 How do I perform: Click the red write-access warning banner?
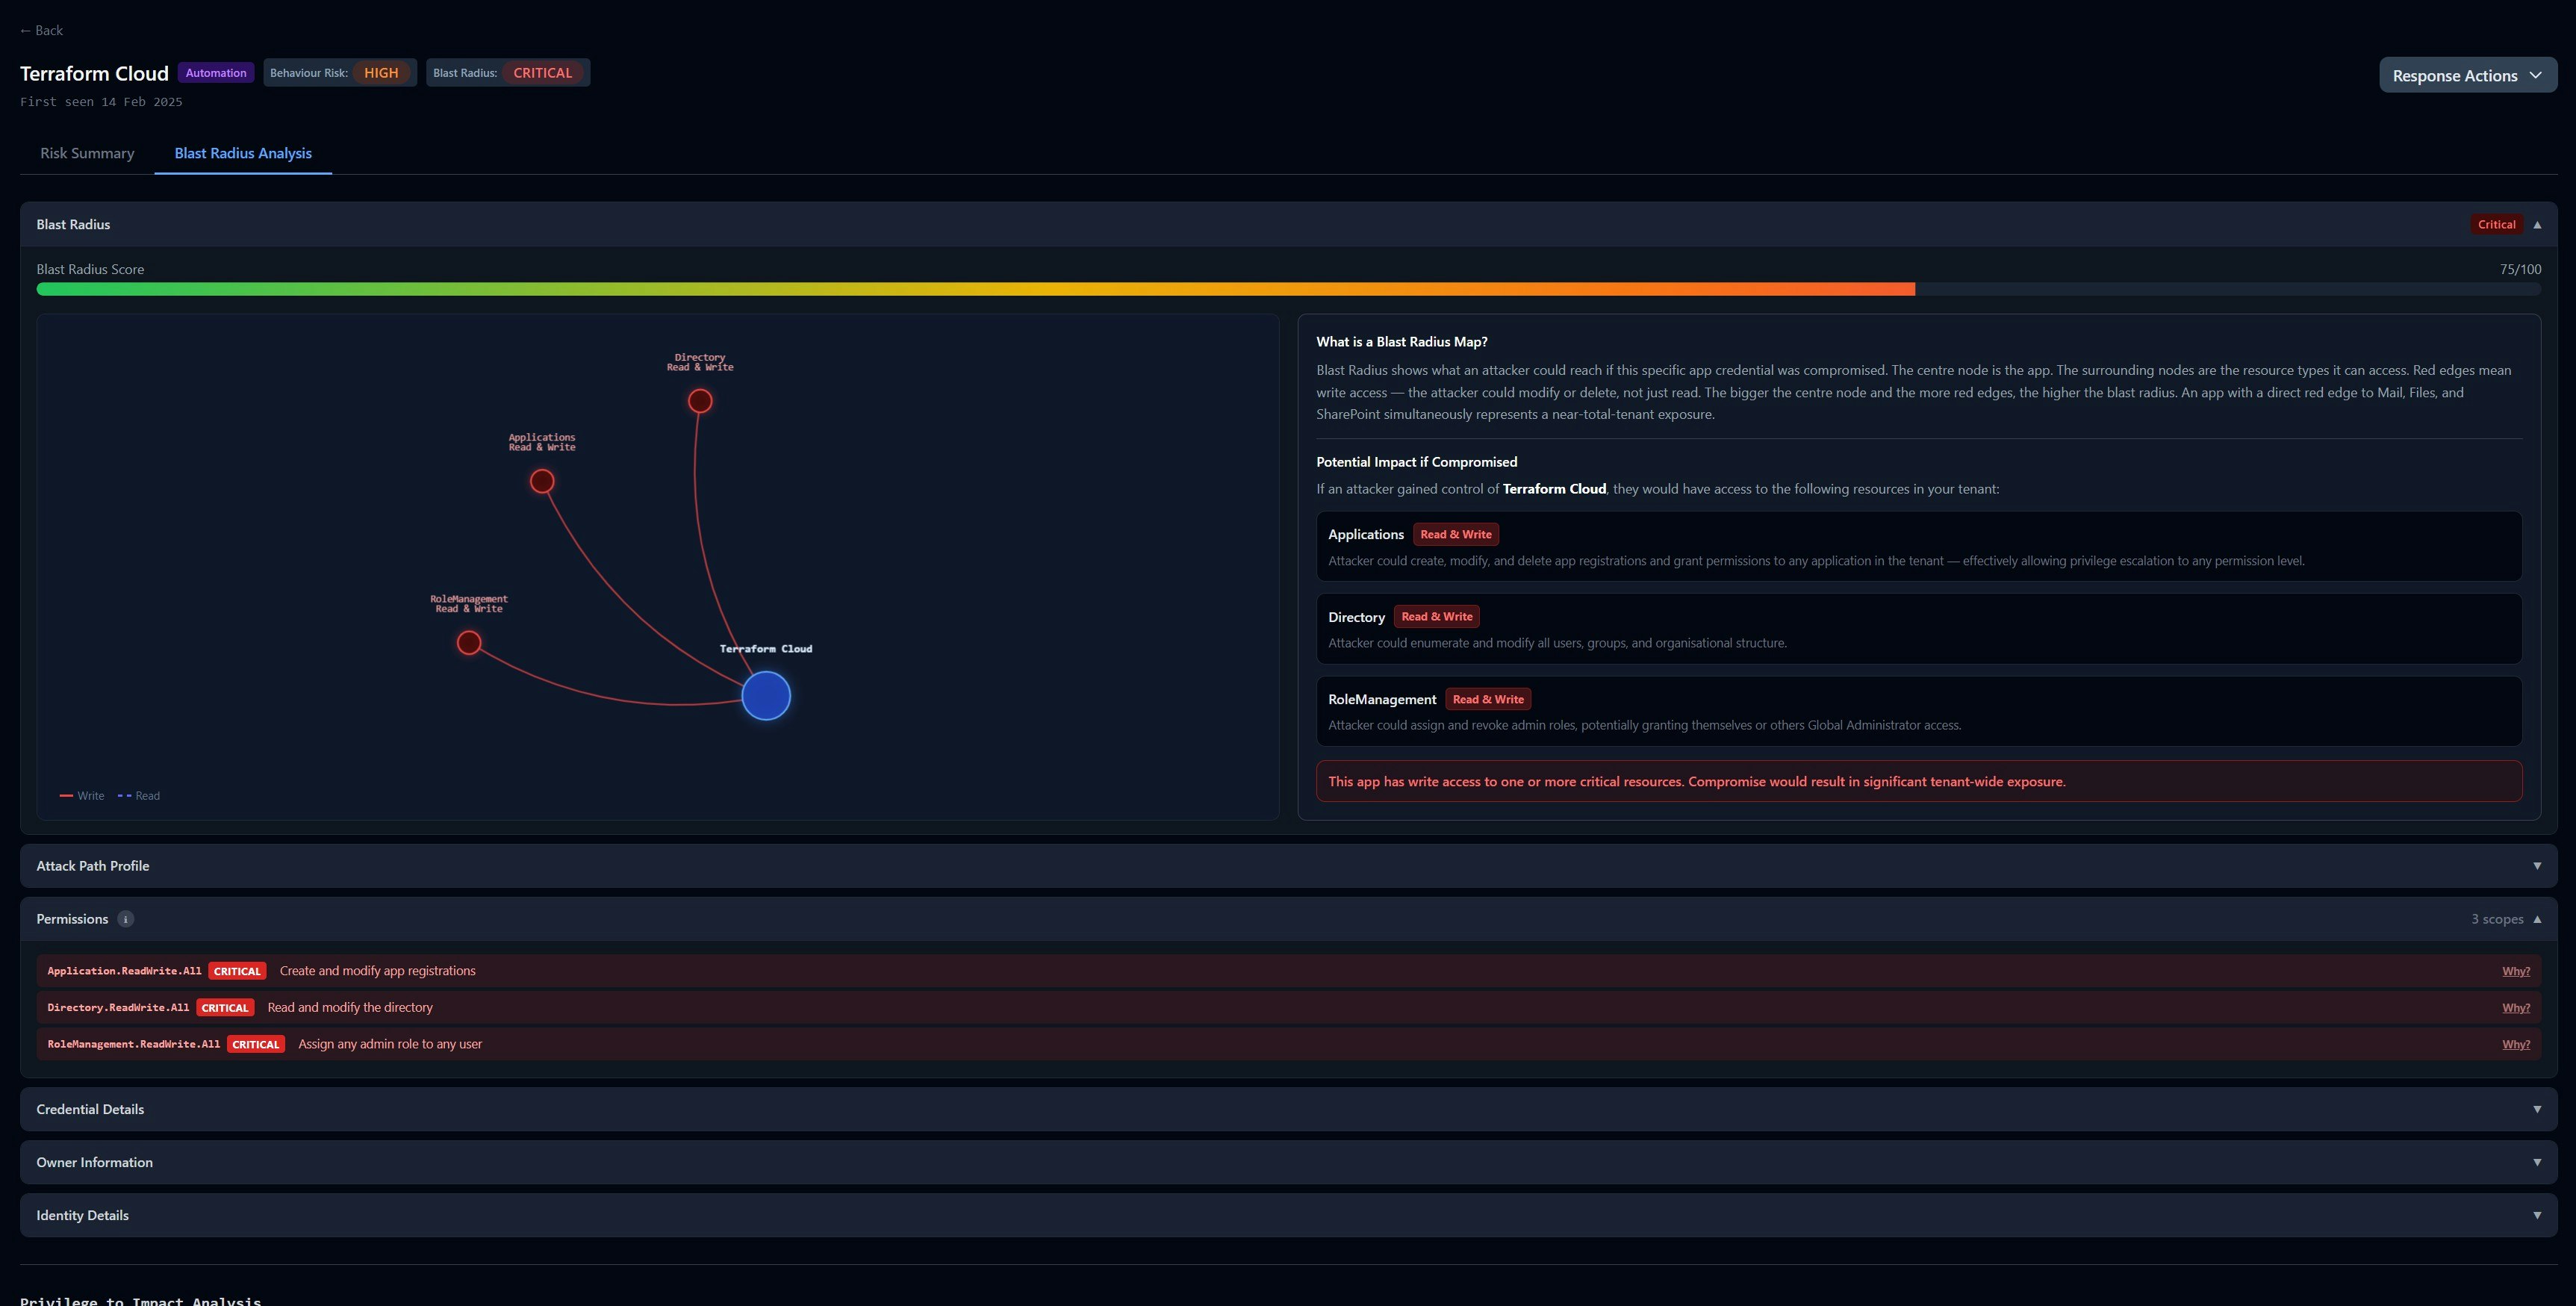(1918, 781)
